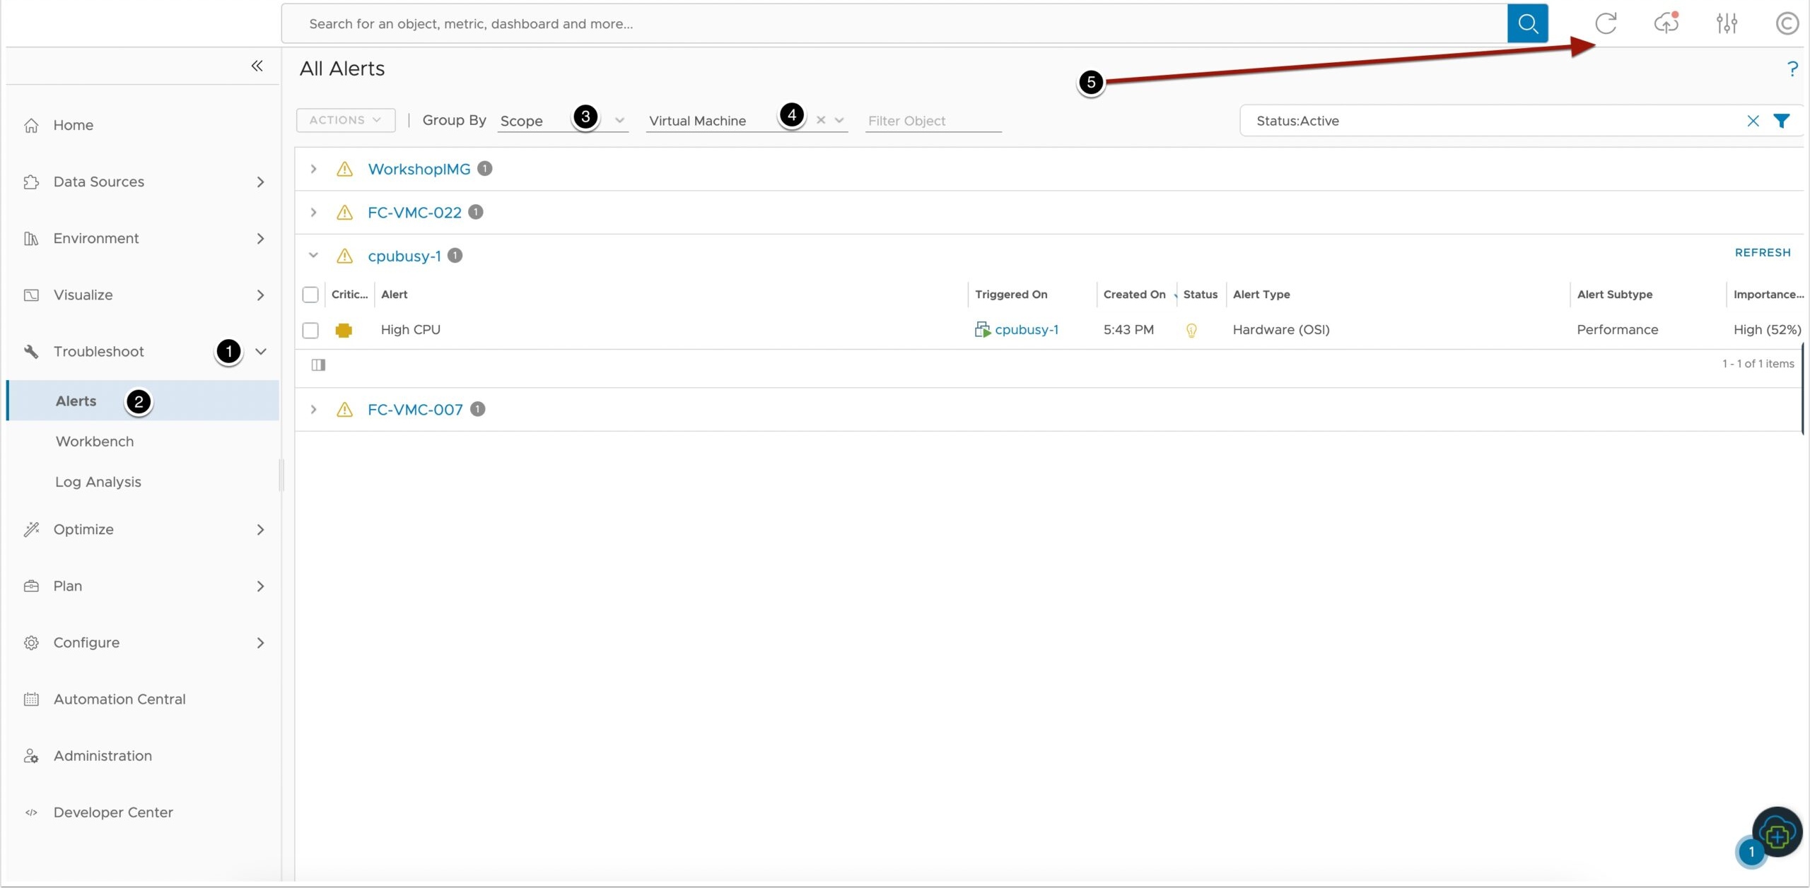Clear the Status:Active filter with X
Viewport: 1810px width, 888px height.
pos(1753,121)
